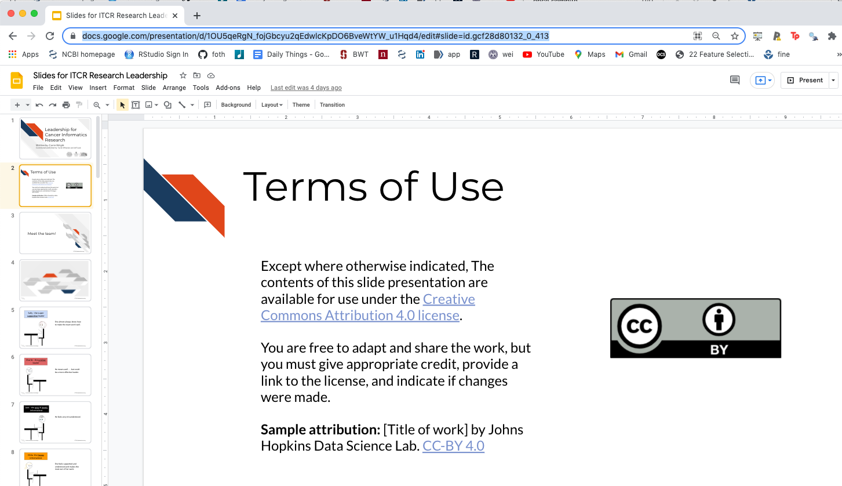Select slide 1 thumbnail Leadership for Cancer Informatics
Viewport: 842px width, 486px height.
point(55,139)
